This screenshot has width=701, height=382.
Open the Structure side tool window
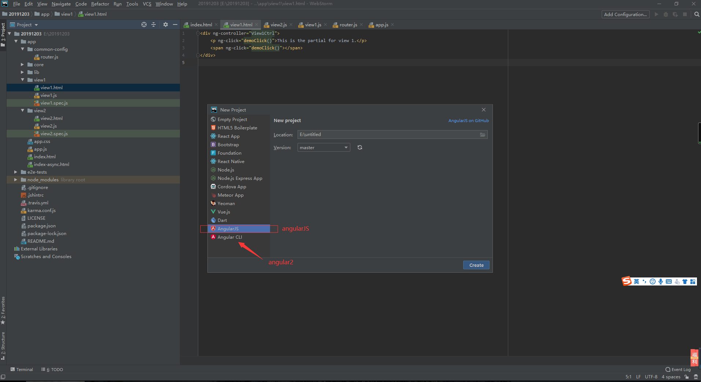point(3,345)
